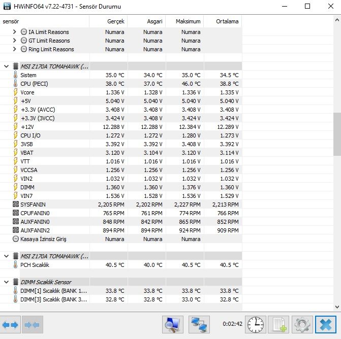Image resolution: width=341 pixels, height=339 pixels.
Task: Expand the IA Limit Reasons row
Action: click(x=15, y=32)
